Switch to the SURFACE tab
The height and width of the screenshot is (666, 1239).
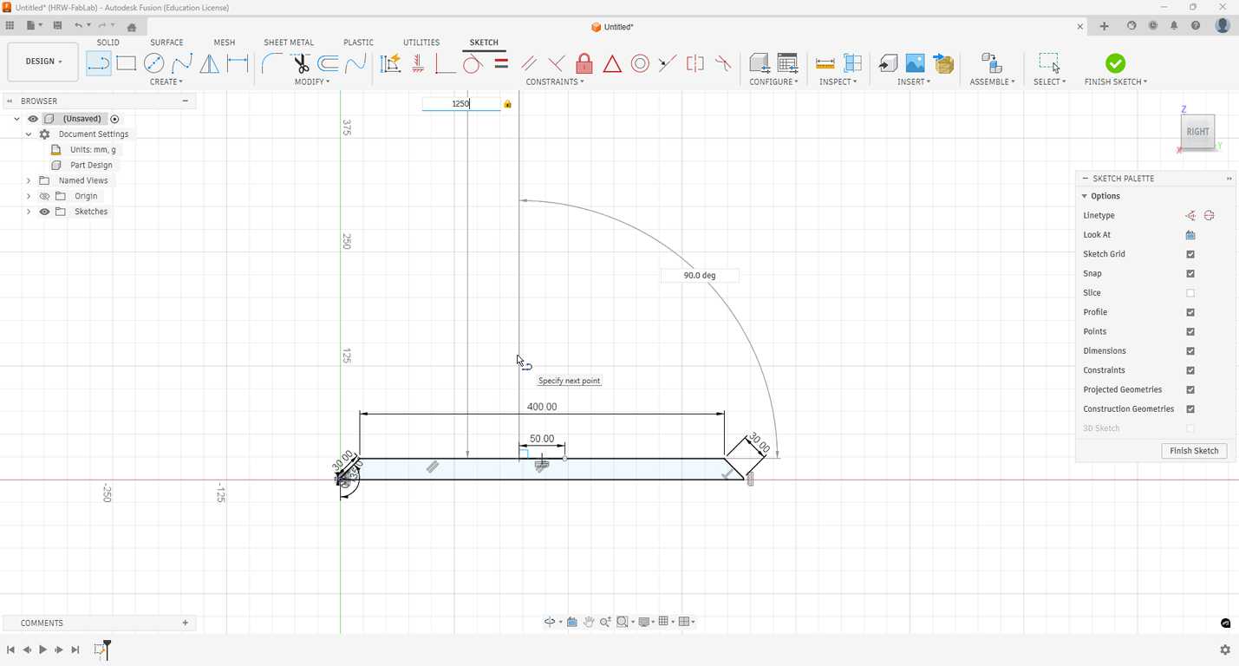click(166, 42)
